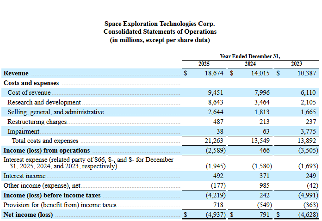Click the 'Cost of revenue' label

29,92
